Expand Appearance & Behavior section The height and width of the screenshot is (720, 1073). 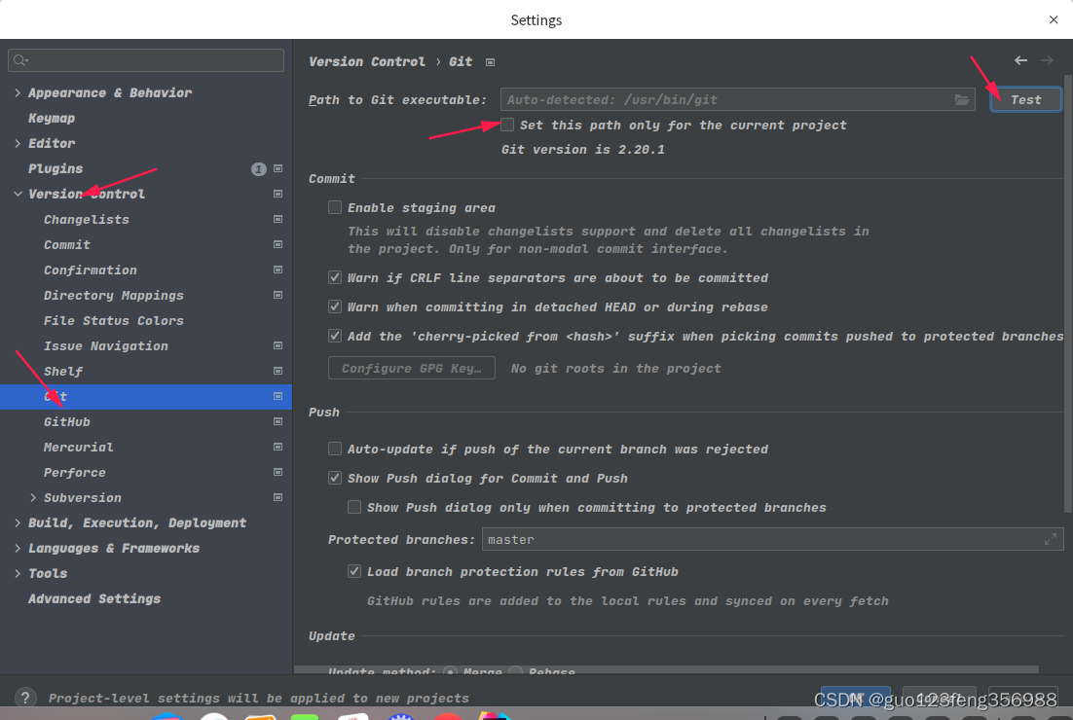pos(18,93)
